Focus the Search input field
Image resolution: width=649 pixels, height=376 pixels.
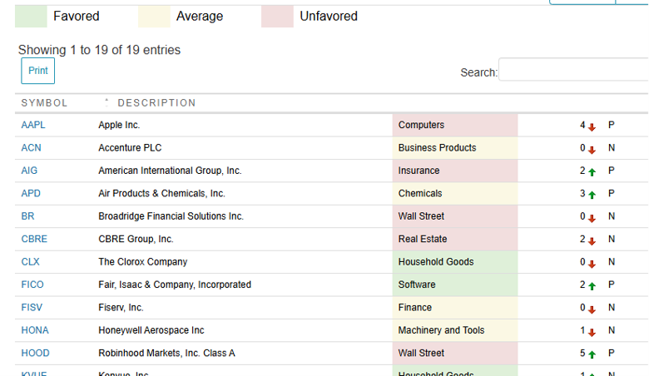573,70
